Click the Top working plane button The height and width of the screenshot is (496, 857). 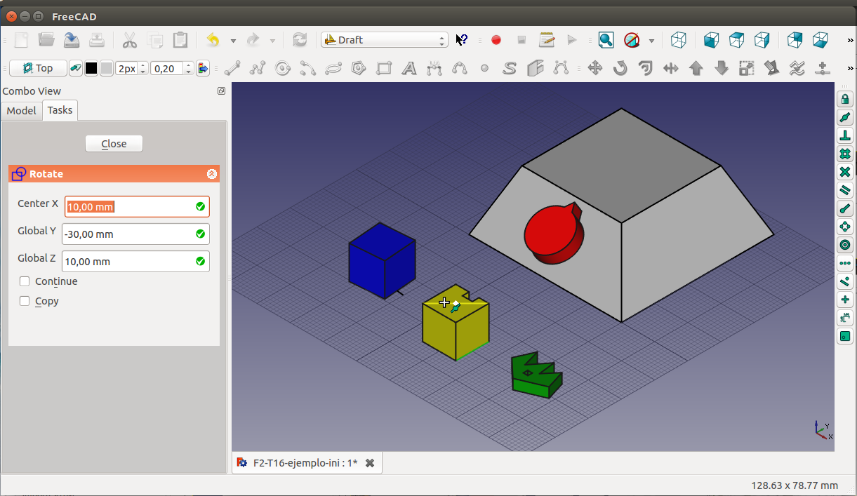(38, 68)
